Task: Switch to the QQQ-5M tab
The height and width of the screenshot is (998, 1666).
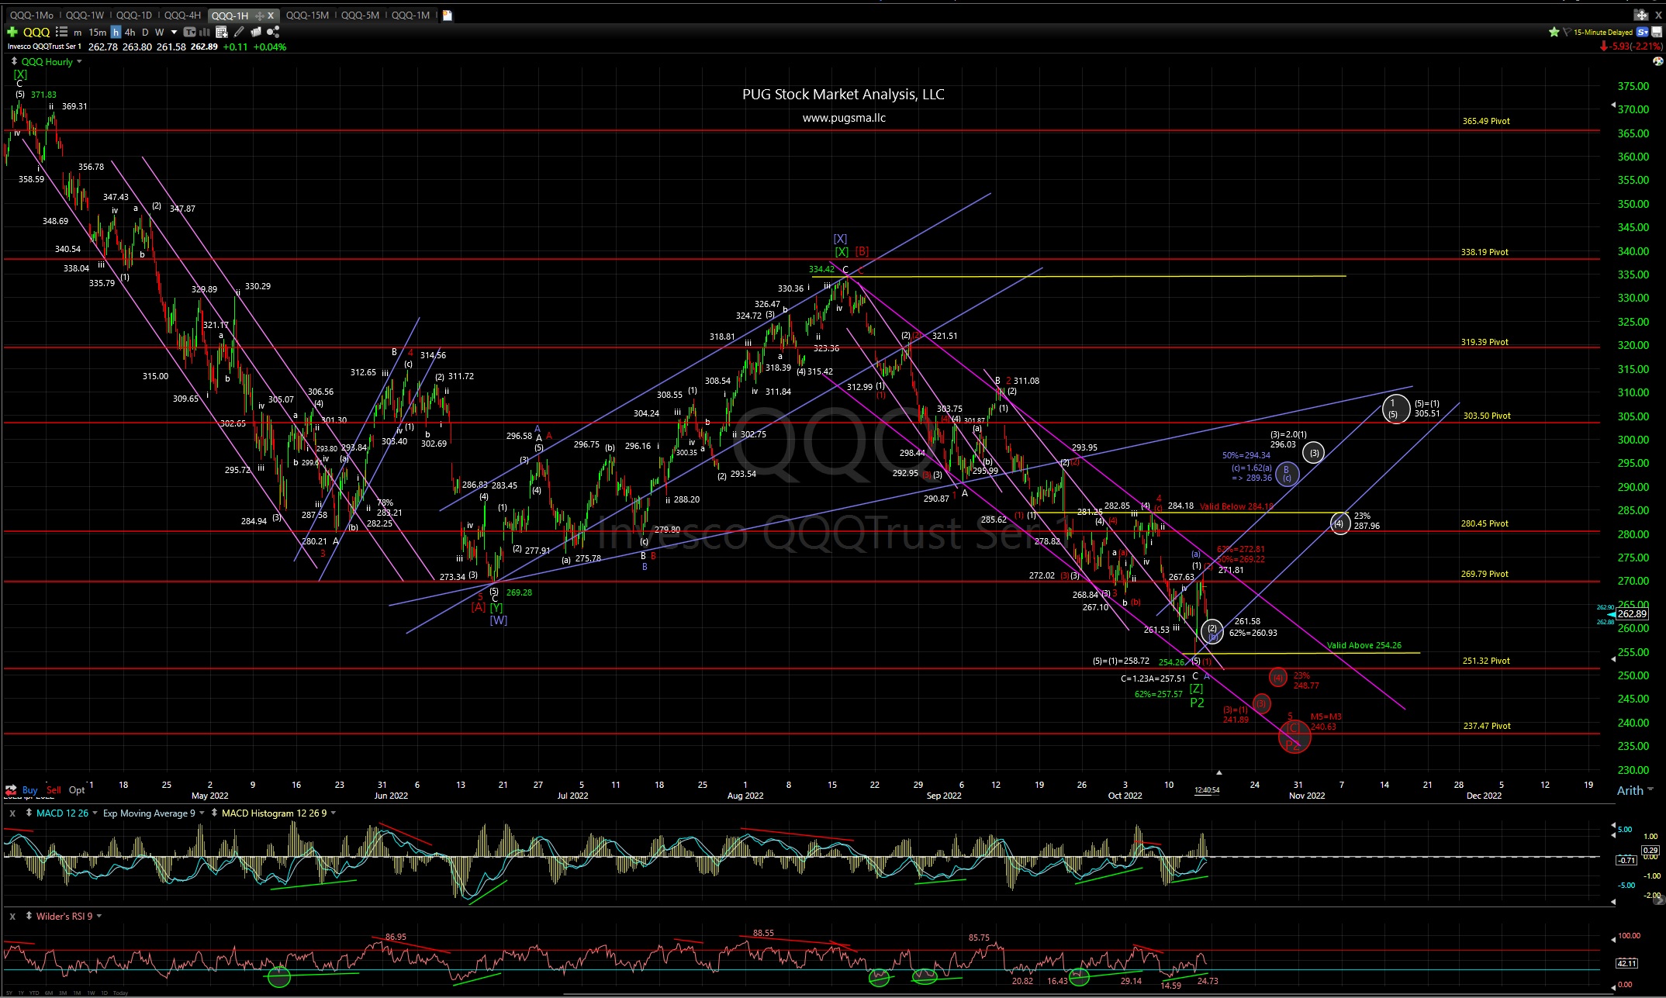Action: pyautogui.click(x=360, y=16)
